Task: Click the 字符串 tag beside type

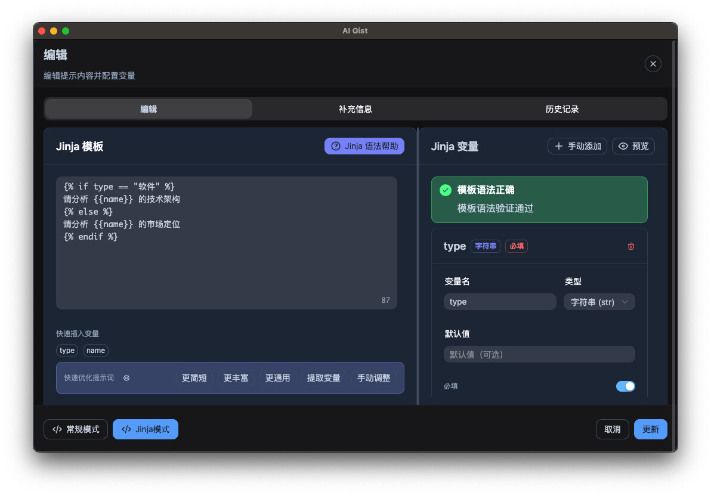Action: point(485,246)
